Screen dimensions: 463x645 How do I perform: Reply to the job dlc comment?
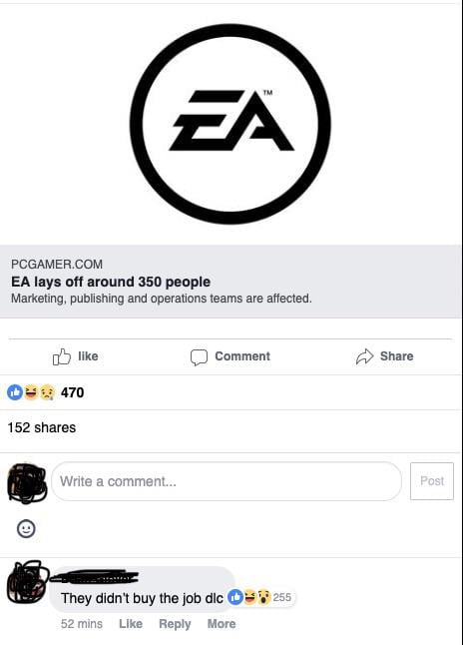coord(175,624)
